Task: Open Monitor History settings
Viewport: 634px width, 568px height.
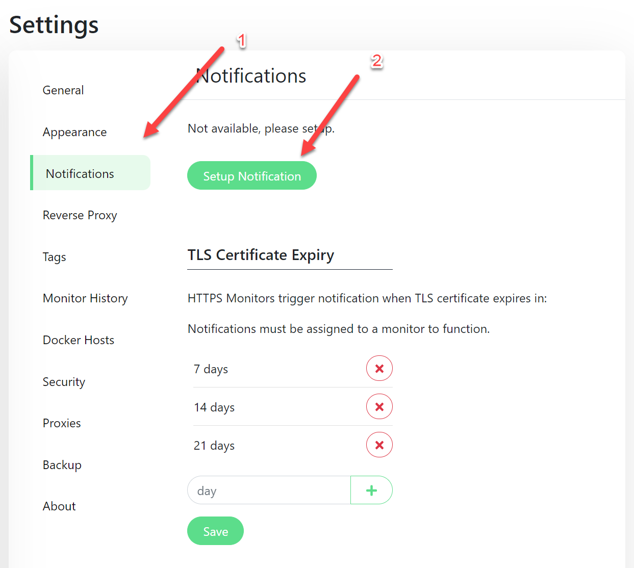Action: pos(85,298)
